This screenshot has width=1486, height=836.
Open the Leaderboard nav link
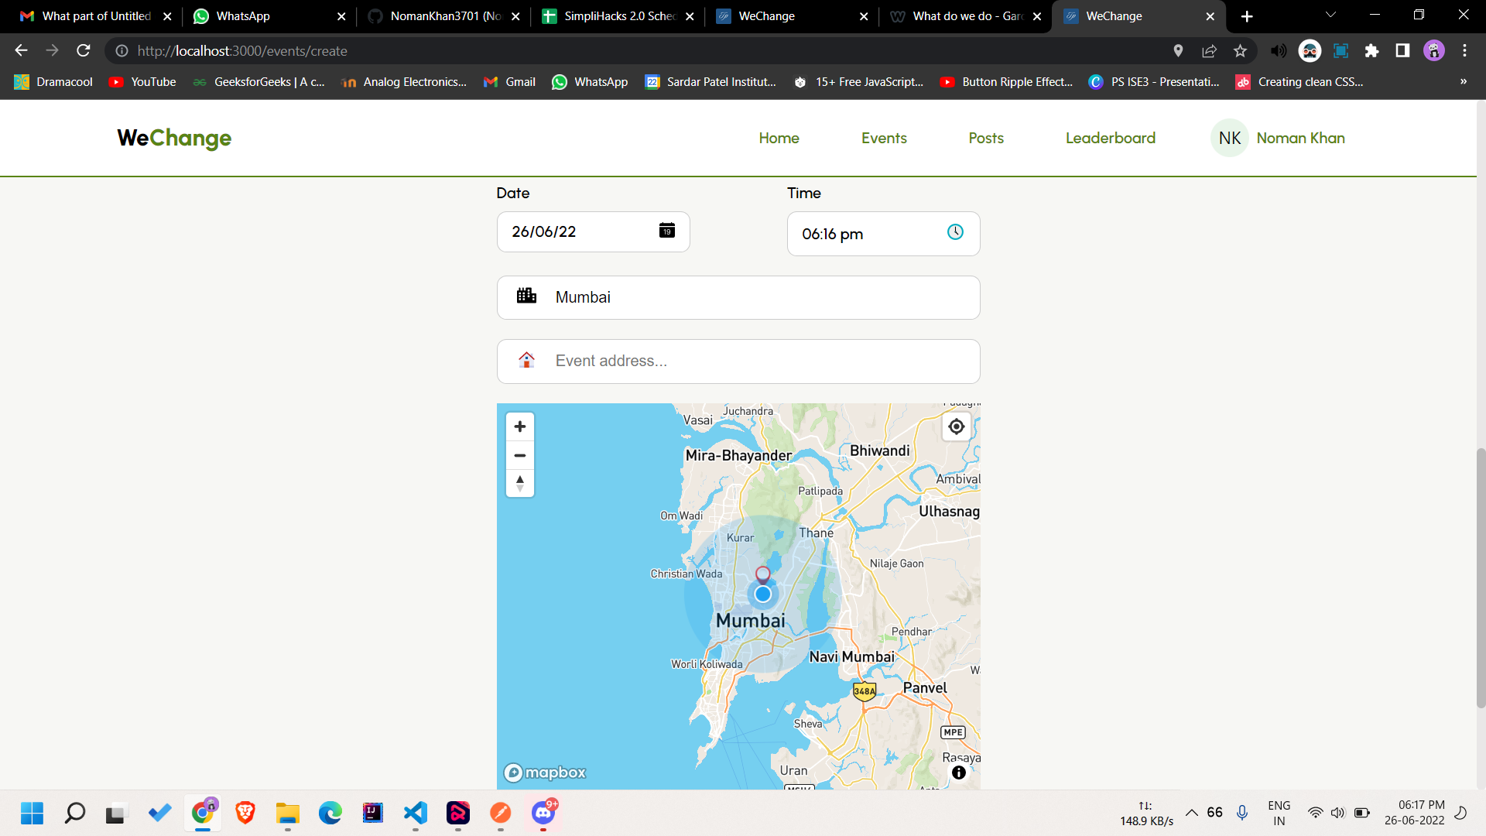(x=1110, y=138)
